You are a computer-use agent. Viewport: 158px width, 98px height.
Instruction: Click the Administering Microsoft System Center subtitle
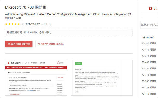coord(68,16)
